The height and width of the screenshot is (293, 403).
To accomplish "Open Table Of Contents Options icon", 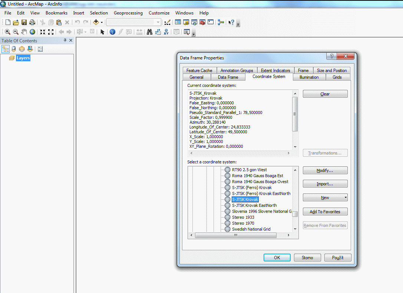I will point(40,49).
